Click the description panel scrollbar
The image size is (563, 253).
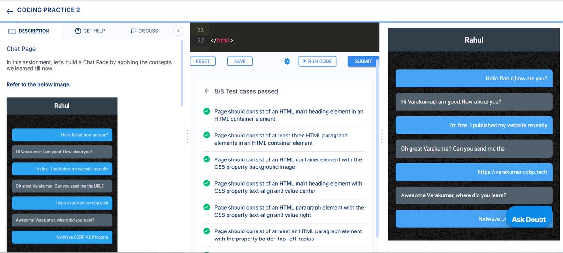coord(183,72)
